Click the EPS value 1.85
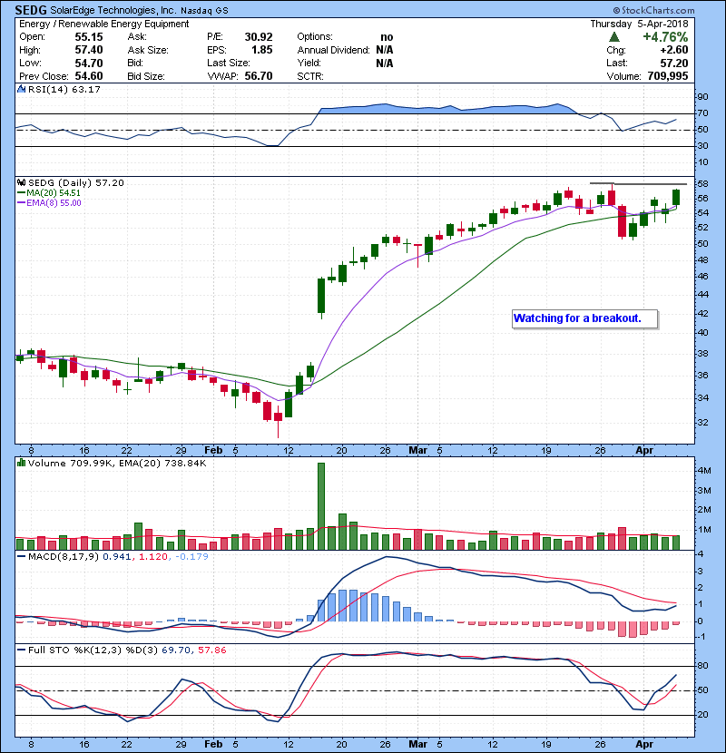 click(x=262, y=50)
